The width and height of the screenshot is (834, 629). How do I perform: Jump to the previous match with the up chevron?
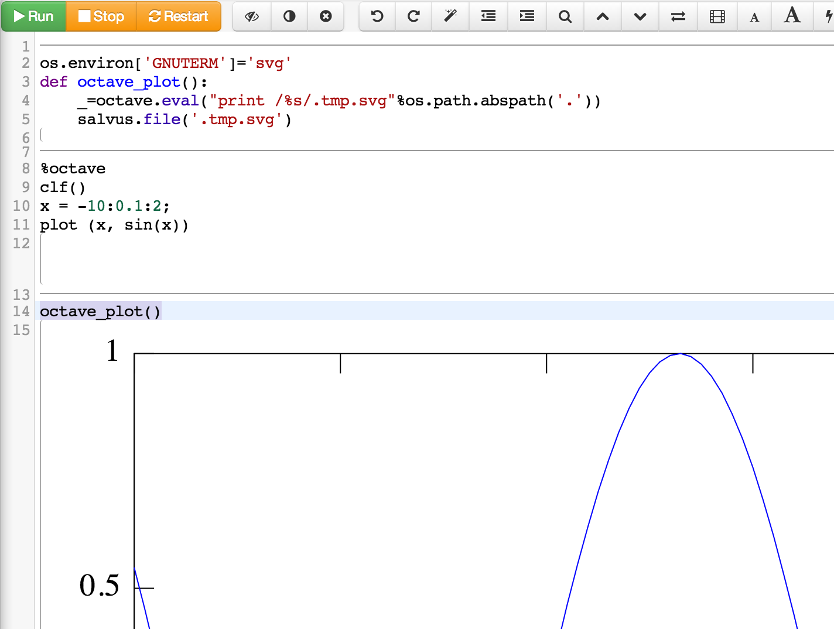point(603,16)
